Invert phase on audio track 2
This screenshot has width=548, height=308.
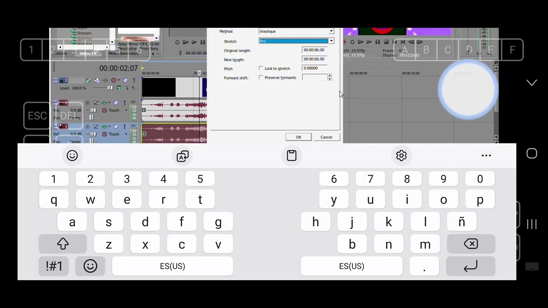96,103
